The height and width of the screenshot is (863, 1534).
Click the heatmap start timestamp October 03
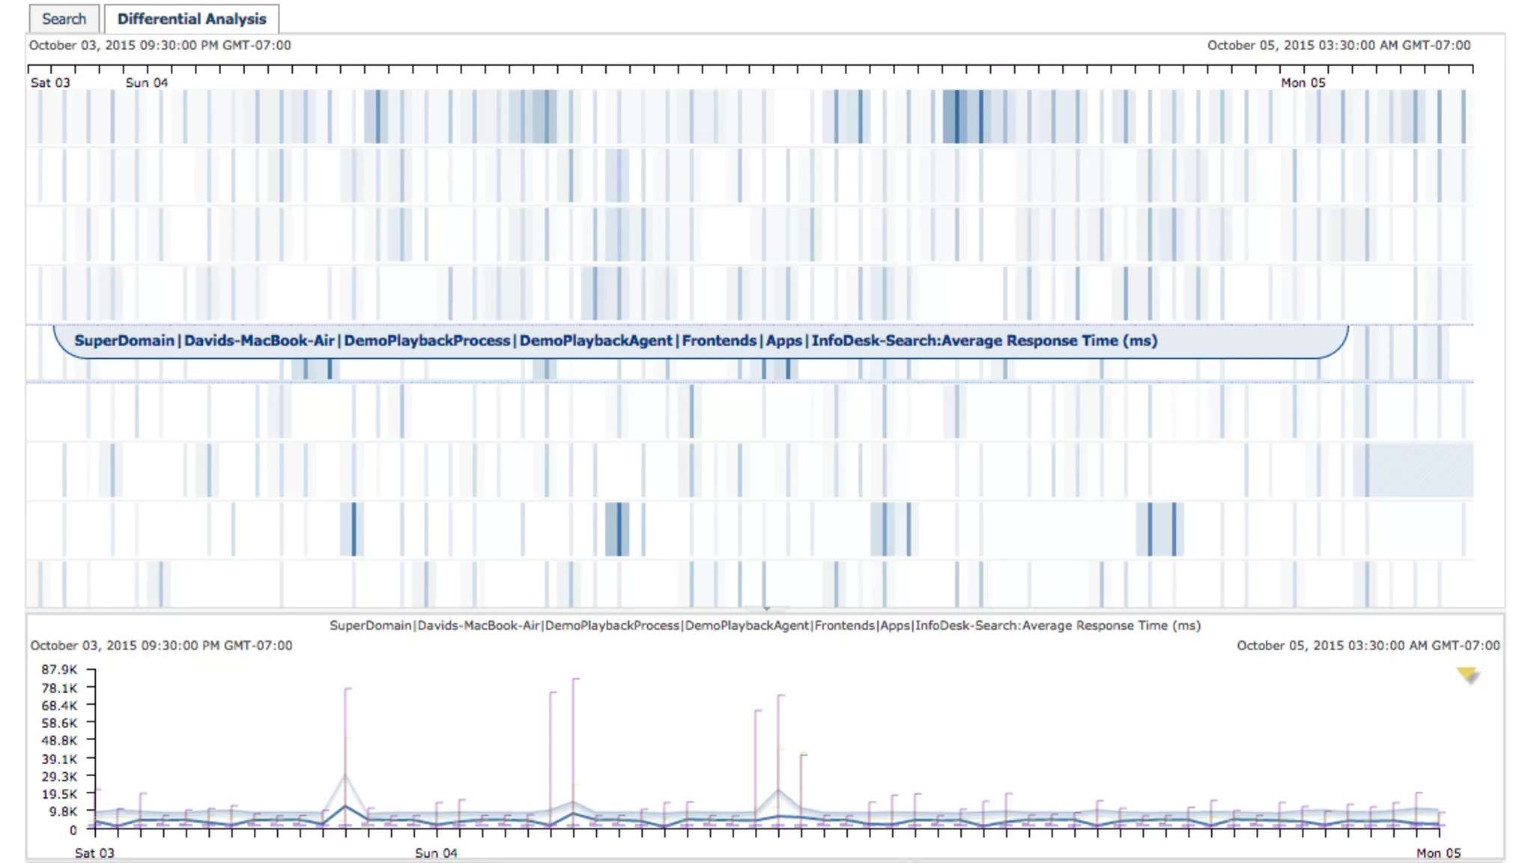click(160, 45)
